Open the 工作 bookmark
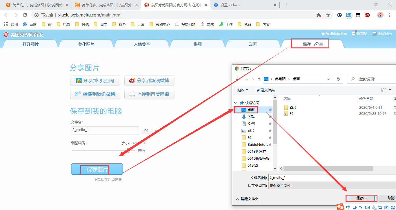 [226, 25]
